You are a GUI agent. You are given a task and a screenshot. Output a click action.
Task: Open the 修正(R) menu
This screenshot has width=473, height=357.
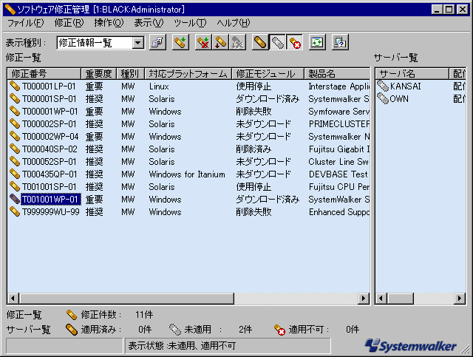tap(69, 23)
